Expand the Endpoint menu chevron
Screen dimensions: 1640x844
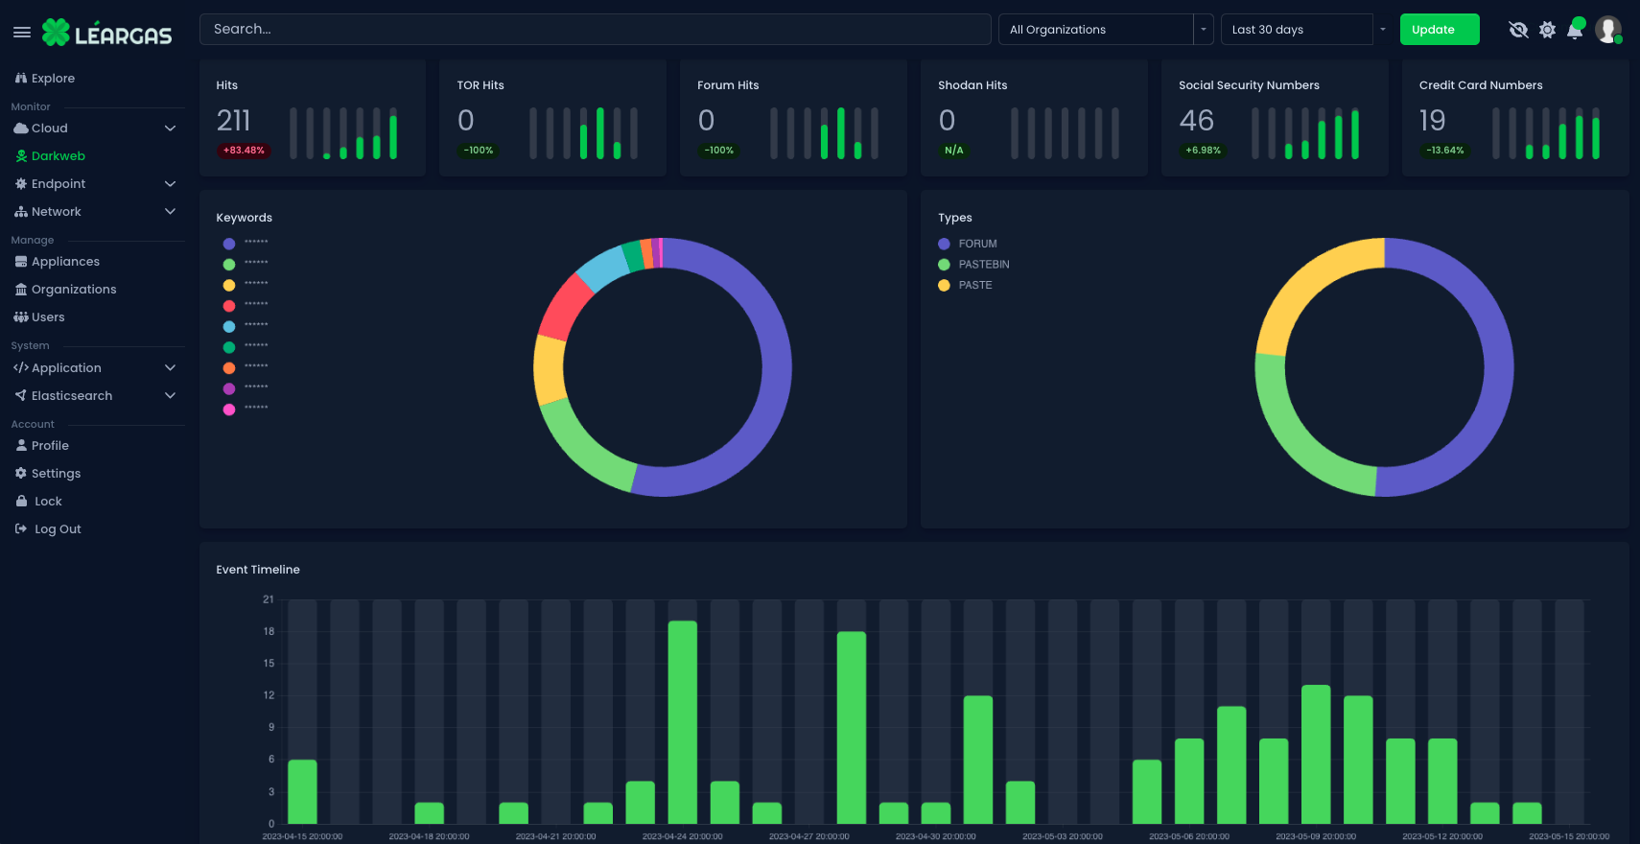click(170, 184)
